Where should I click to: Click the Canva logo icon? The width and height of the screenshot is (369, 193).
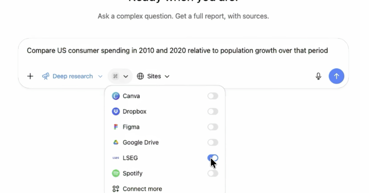click(x=116, y=96)
